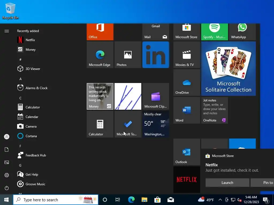Open the Microsoft Edge tile

tap(100, 55)
